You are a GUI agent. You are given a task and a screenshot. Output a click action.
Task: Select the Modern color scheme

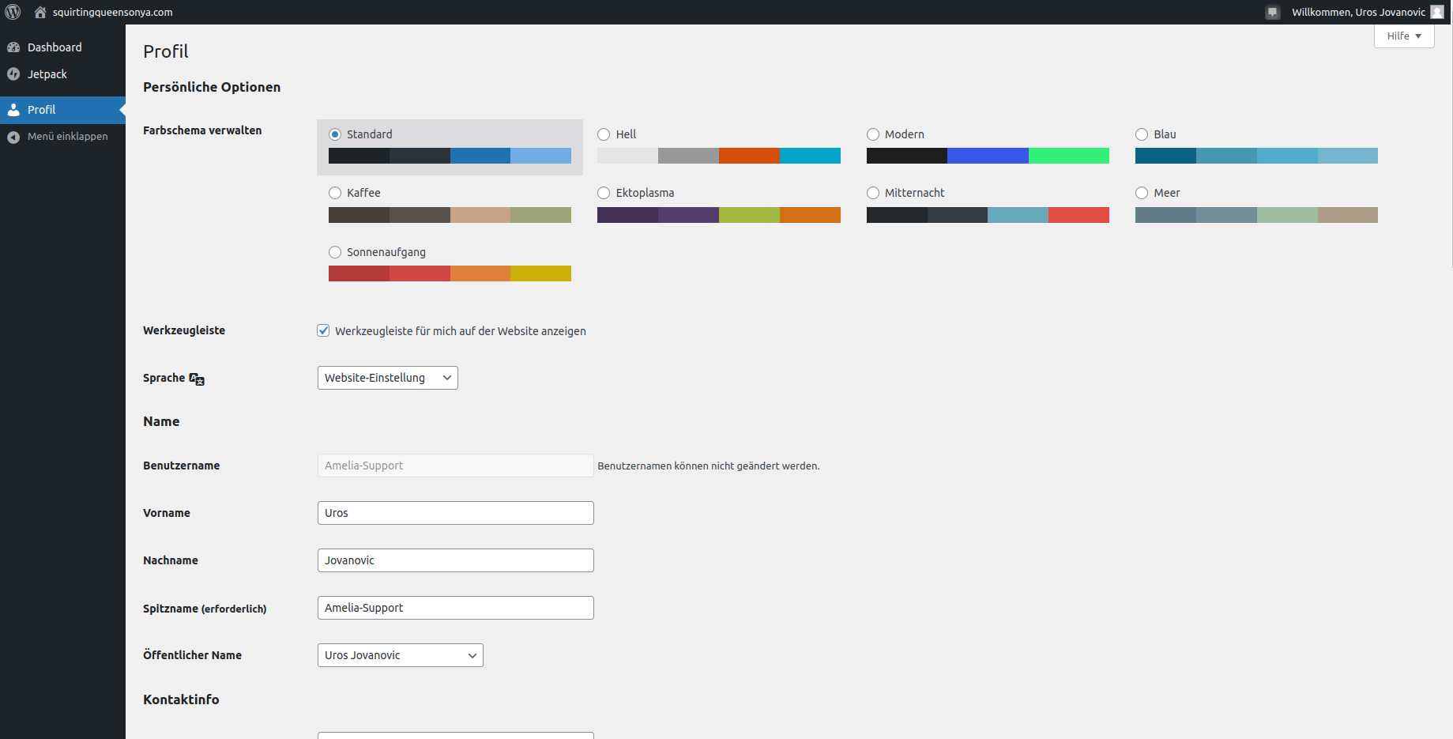click(873, 134)
